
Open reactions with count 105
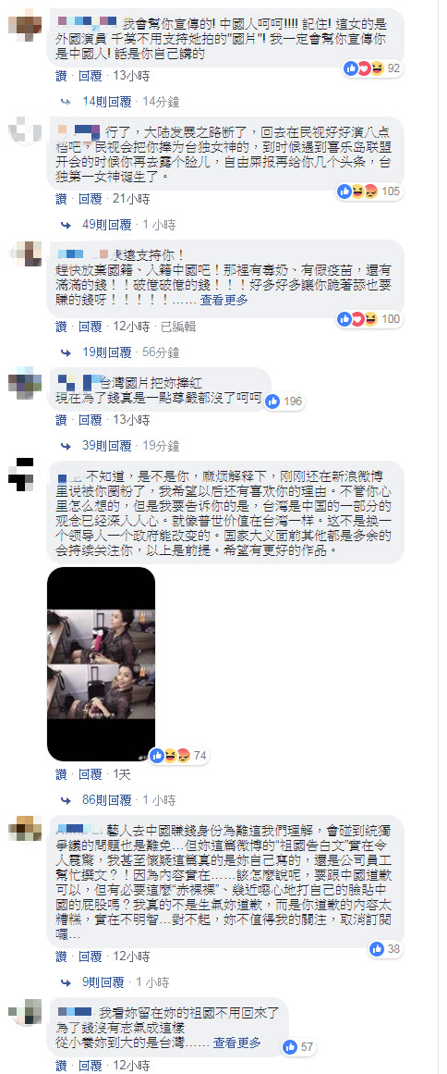coord(369,191)
